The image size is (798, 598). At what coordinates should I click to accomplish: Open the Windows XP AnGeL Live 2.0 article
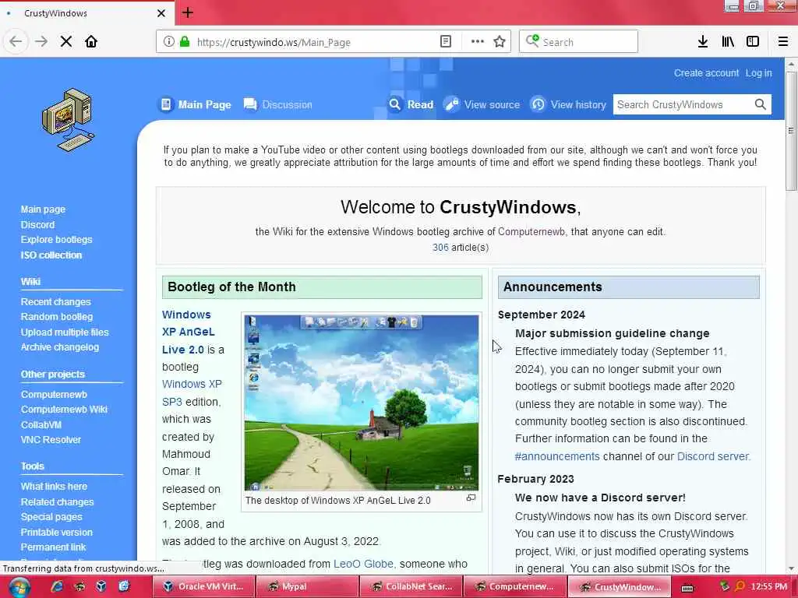tap(189, 332)
